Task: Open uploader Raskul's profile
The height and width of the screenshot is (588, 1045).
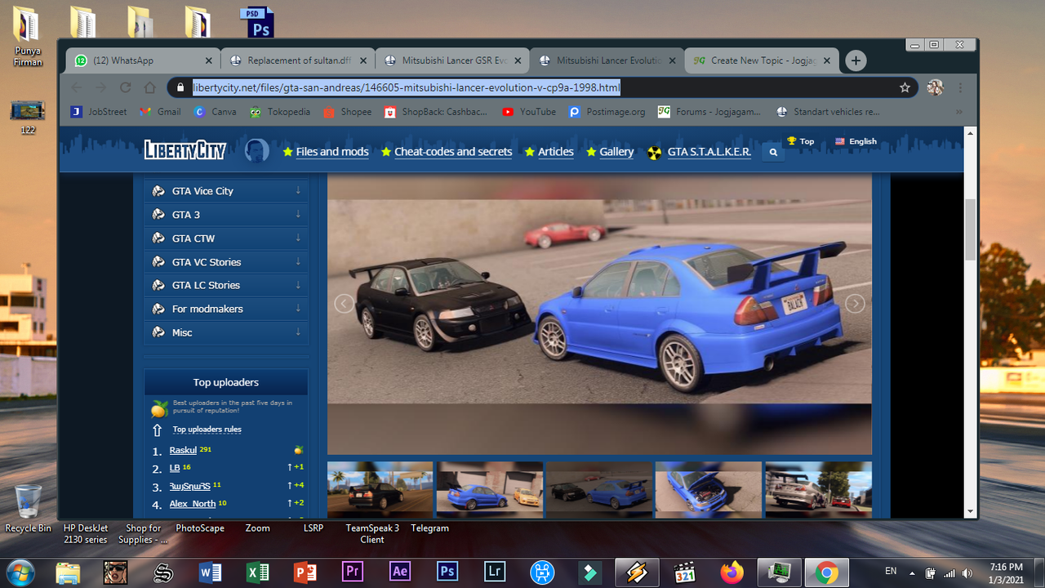Action: (x=183, y=451)
